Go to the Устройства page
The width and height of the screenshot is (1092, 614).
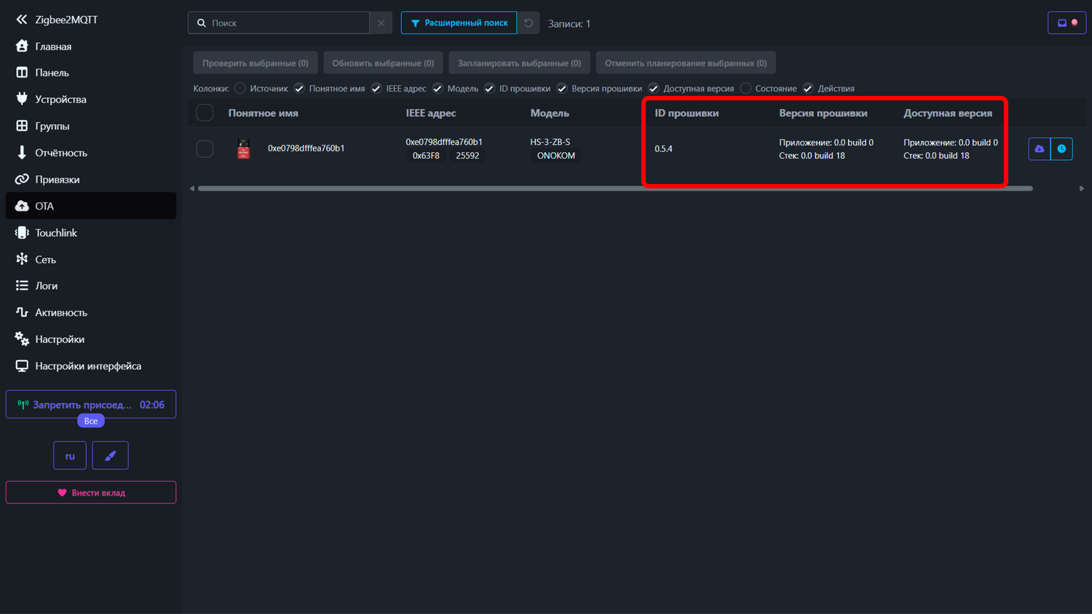(60, 99)
